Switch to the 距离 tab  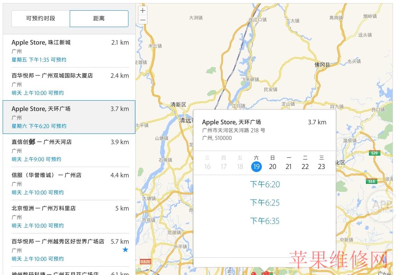click(x=99, y=18)
